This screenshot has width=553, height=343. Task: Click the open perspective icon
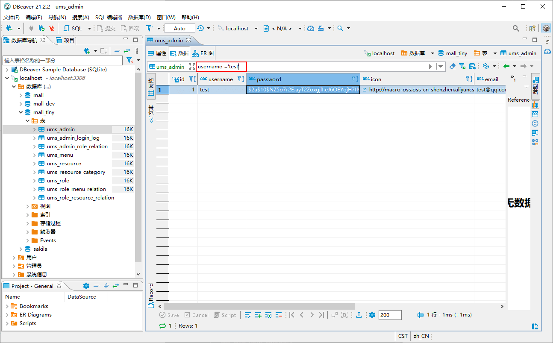tap(532, 28)
